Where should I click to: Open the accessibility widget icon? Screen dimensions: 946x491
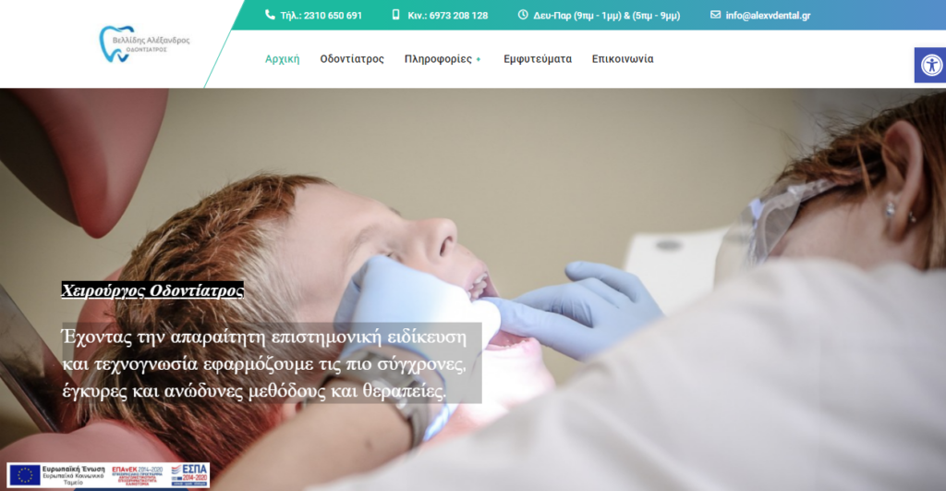(x=931, y=65)
